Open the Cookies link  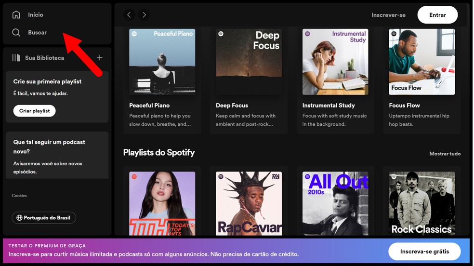pyautogui.click(x=19, y=196)
